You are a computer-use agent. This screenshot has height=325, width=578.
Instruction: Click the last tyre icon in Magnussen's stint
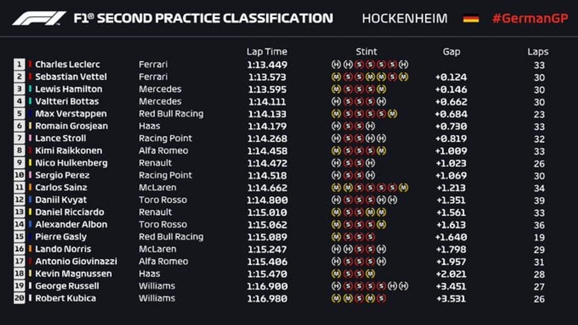click(371, 274)
